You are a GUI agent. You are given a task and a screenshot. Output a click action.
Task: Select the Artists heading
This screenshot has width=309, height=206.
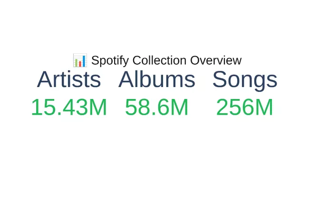point(69,79)
